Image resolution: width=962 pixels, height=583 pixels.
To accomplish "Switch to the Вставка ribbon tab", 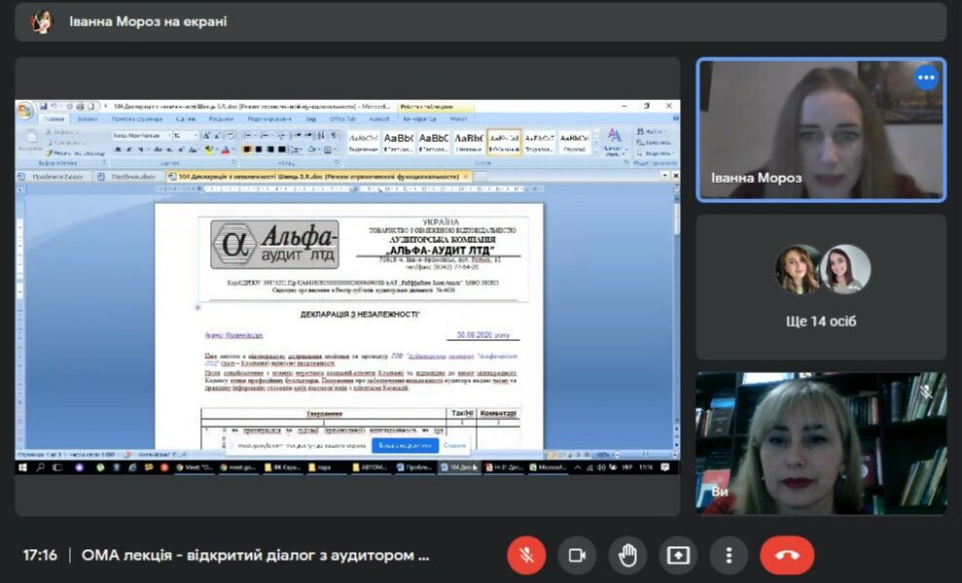I will coord(88,119).
